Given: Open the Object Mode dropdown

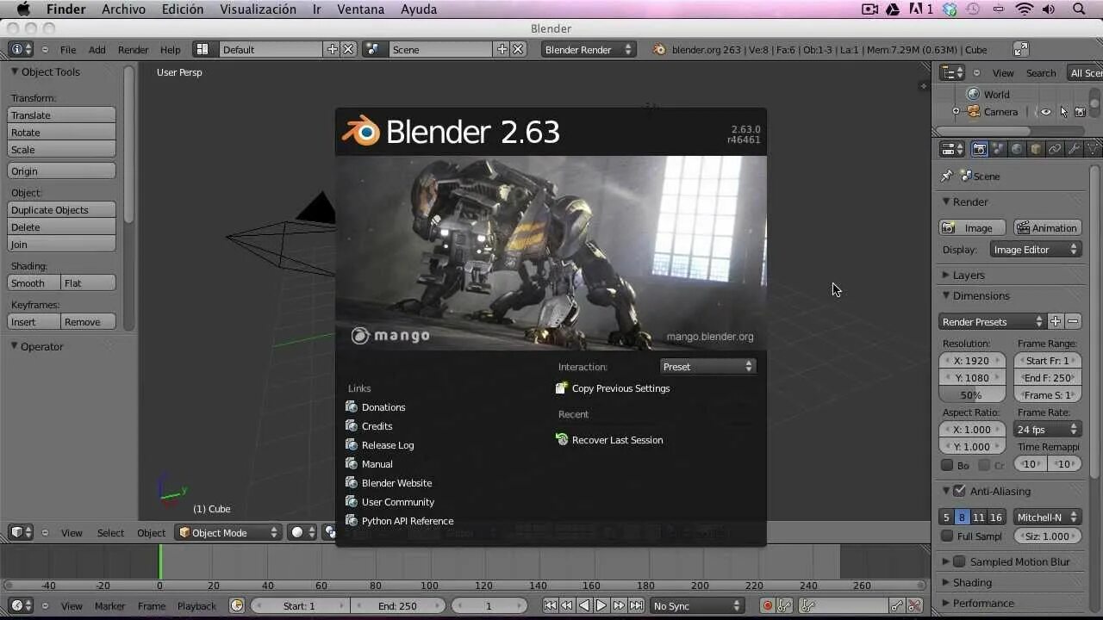Looking at the screenshot, I should [x=228, y=533].
